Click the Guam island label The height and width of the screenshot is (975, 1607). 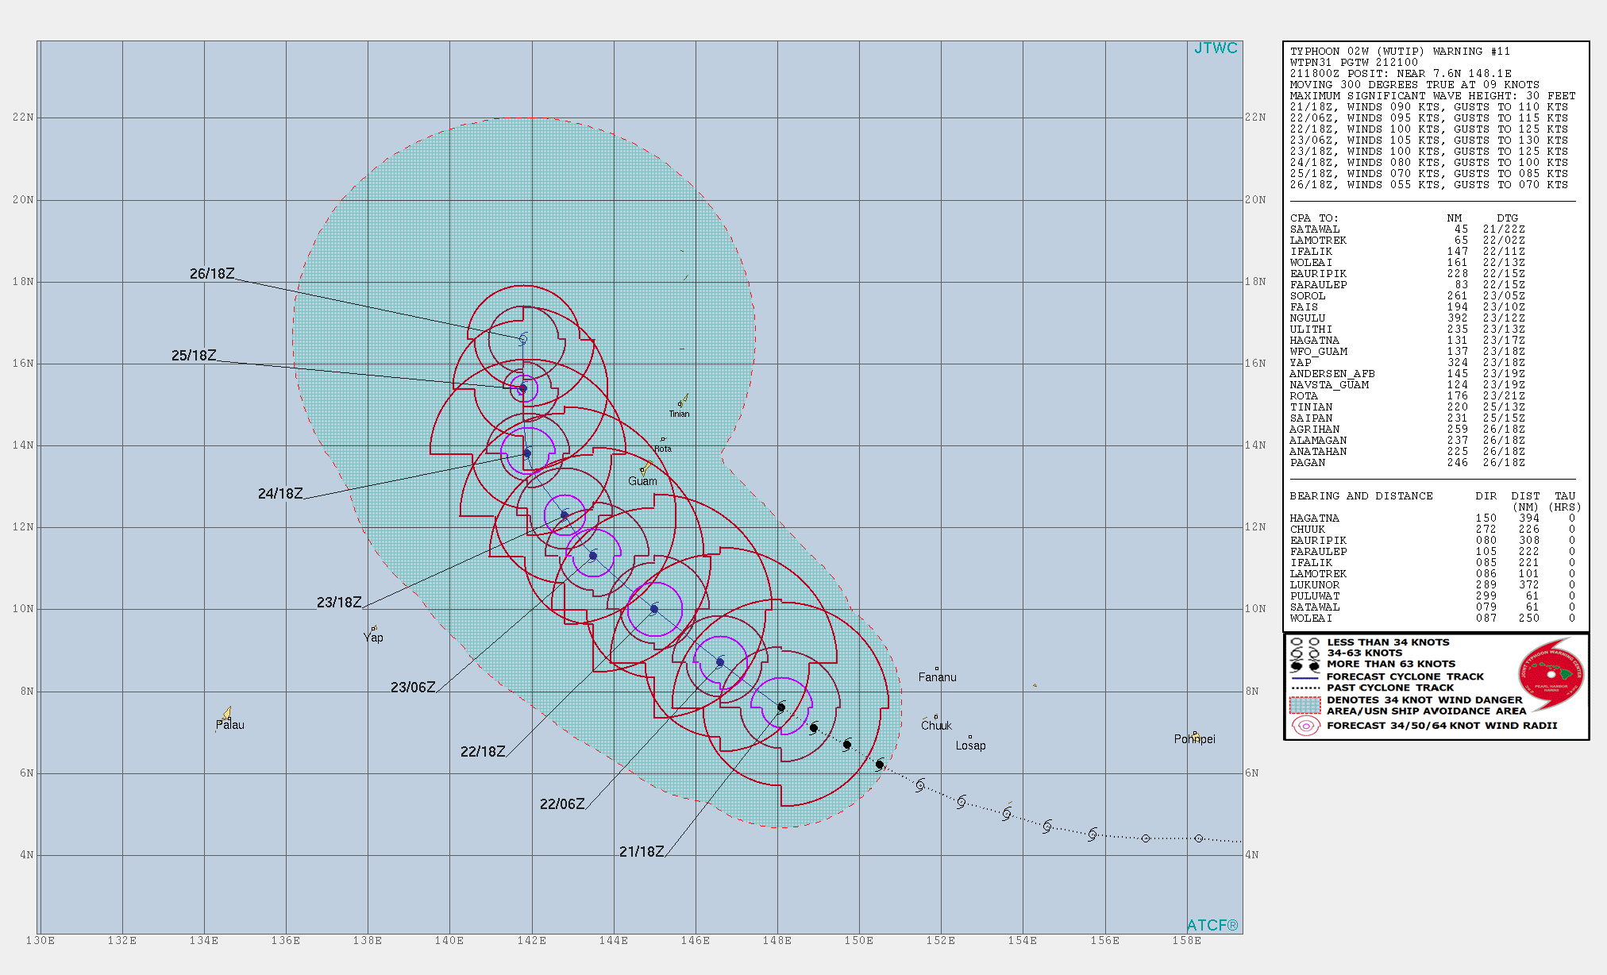[642, 481]
